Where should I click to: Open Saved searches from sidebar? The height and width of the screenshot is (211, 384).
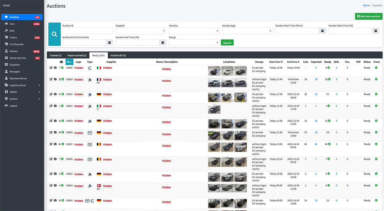coord(7,58)
